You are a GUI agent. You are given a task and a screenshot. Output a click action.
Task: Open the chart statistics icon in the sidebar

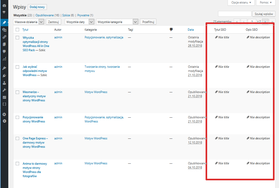pos(4,59)
